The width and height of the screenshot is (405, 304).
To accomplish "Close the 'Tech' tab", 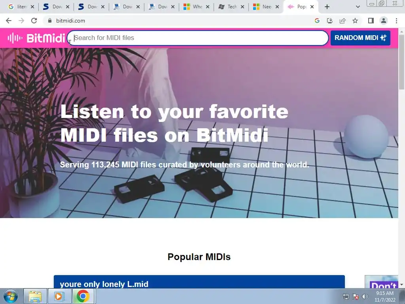I will 242,7.
